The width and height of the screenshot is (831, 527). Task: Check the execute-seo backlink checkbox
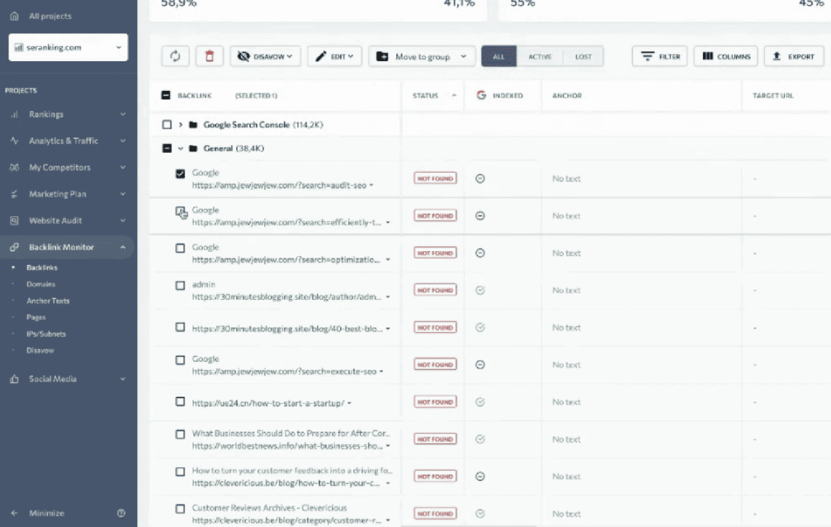pos(180,360)
